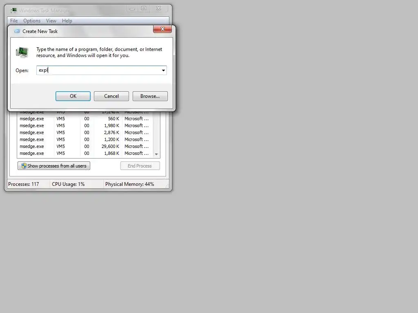Open Options menu in Task Manager

[32, 21]
